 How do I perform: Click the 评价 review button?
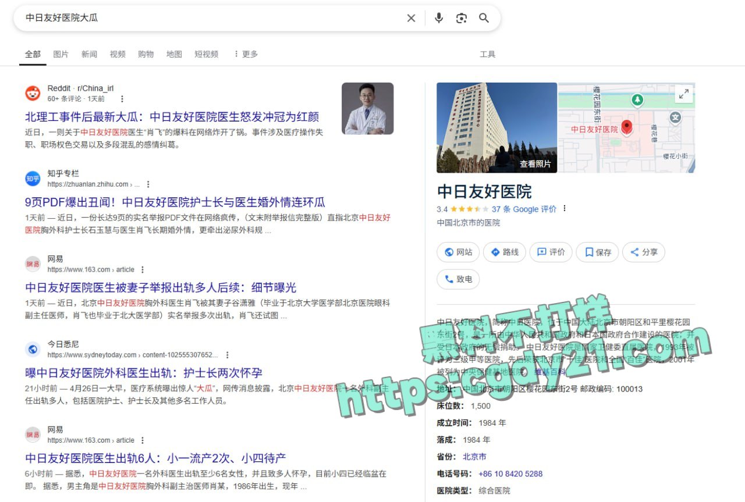coord(551,252)
